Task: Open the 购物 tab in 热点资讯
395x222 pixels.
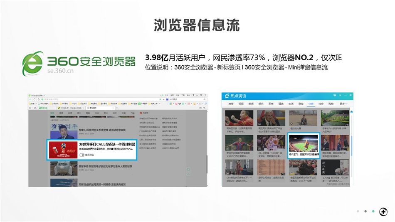Action: pos(331,104)
